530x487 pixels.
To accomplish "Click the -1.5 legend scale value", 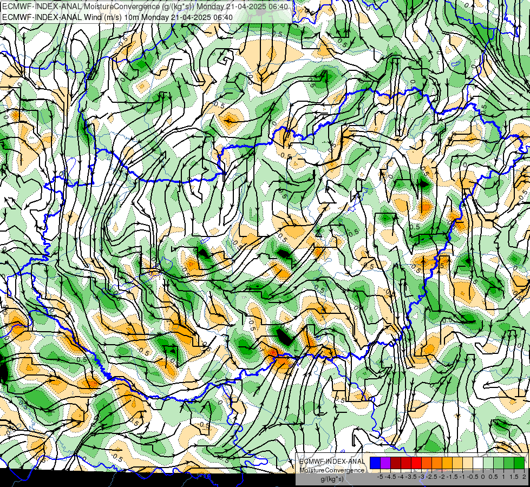I will click(452, 477).
